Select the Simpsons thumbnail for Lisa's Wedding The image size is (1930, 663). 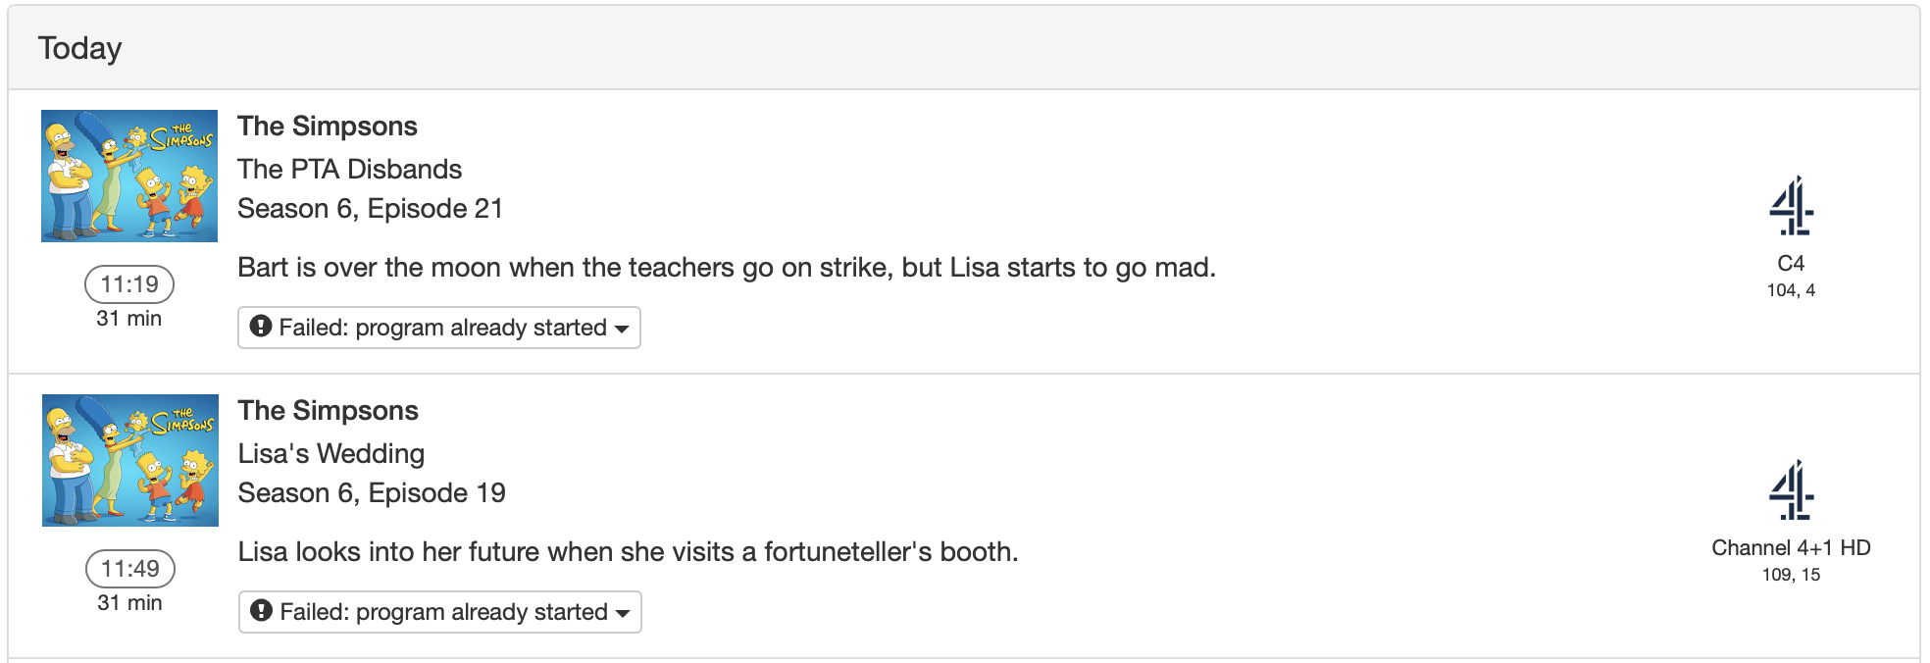coord(130,460)
